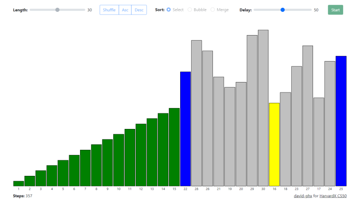Click the smallest green bar labeled 1
Viewport: 364px width, 205px height.
pos(19,184)
